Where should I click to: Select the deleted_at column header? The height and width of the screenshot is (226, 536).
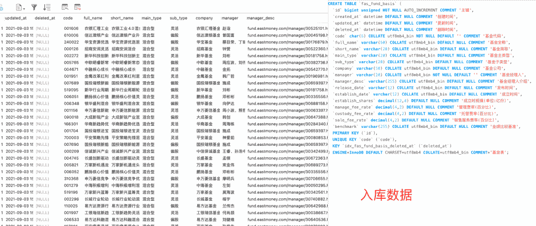click(x=45, y=18)
